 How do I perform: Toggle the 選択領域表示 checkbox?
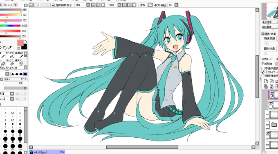click(53, 5)
